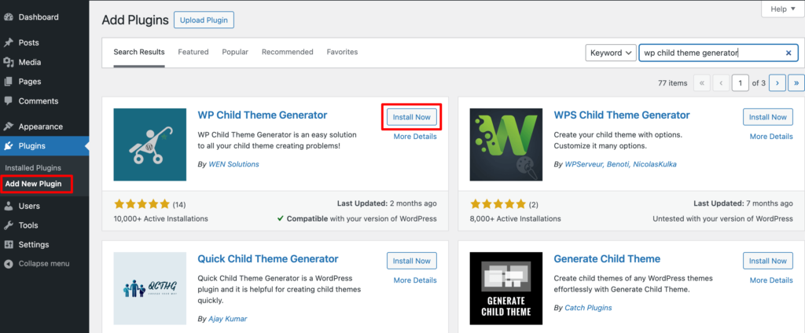Clear the plugin search with X icon
Viewport: 805px width, 333px height.
[x=788, y=53]
